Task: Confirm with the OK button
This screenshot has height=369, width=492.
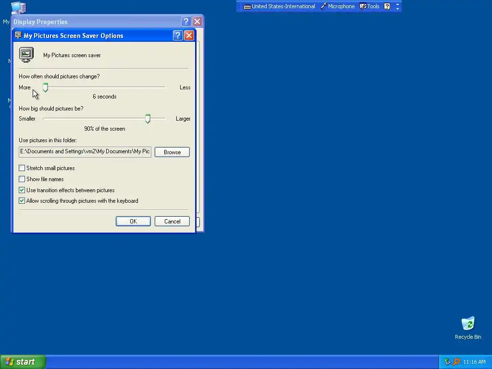Action: 133,221
